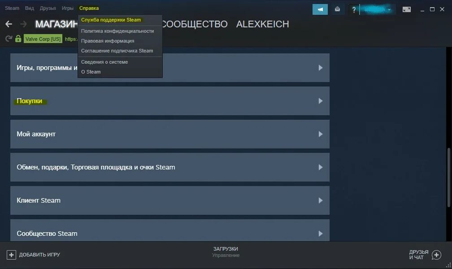The image size is (452, 269).
Task: Open the announcements megaphone icon
Action: [320, 9]
